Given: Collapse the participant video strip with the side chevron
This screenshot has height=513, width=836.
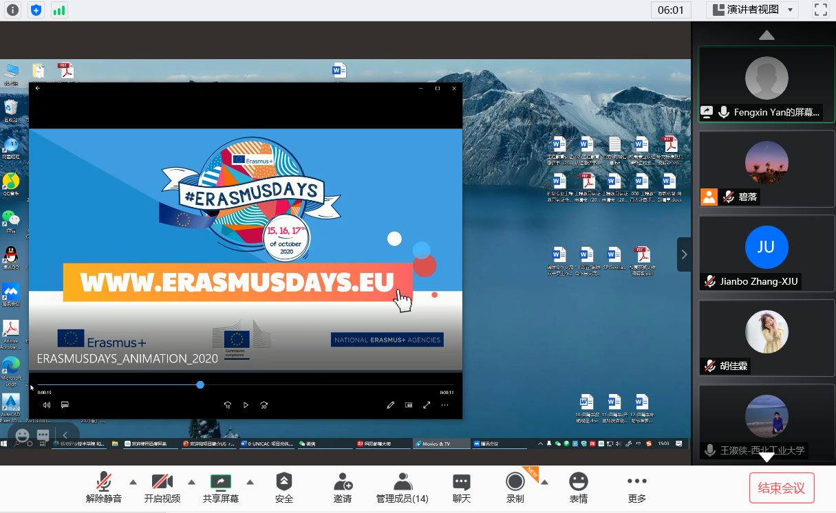Looking at the screenshot, I should pos(684,254).
